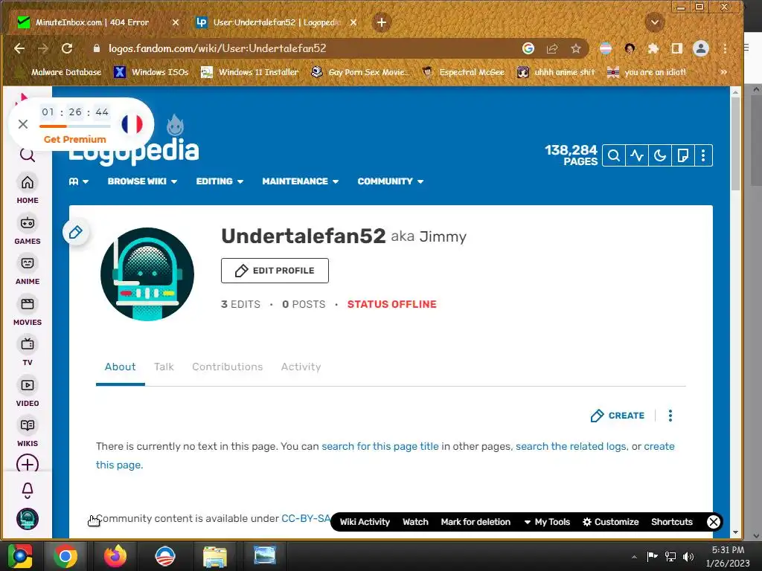
Task: Open the Windows ISOs bookmark
Action: pos(151,72)
